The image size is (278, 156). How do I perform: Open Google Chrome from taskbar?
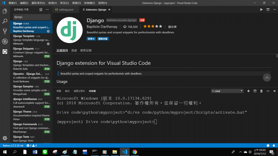[135, 152]
